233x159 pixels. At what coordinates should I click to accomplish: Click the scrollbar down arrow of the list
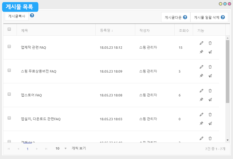[227, 140]
